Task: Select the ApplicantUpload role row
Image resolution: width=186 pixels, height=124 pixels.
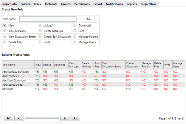Action: [x=94, y=84]
